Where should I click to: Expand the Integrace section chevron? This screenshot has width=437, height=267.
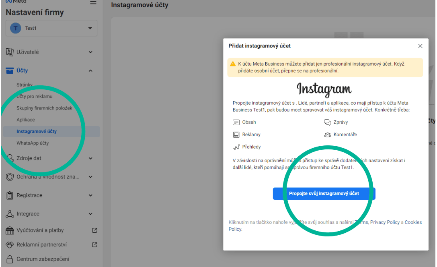pyautogui.click(x=90, y=214)
